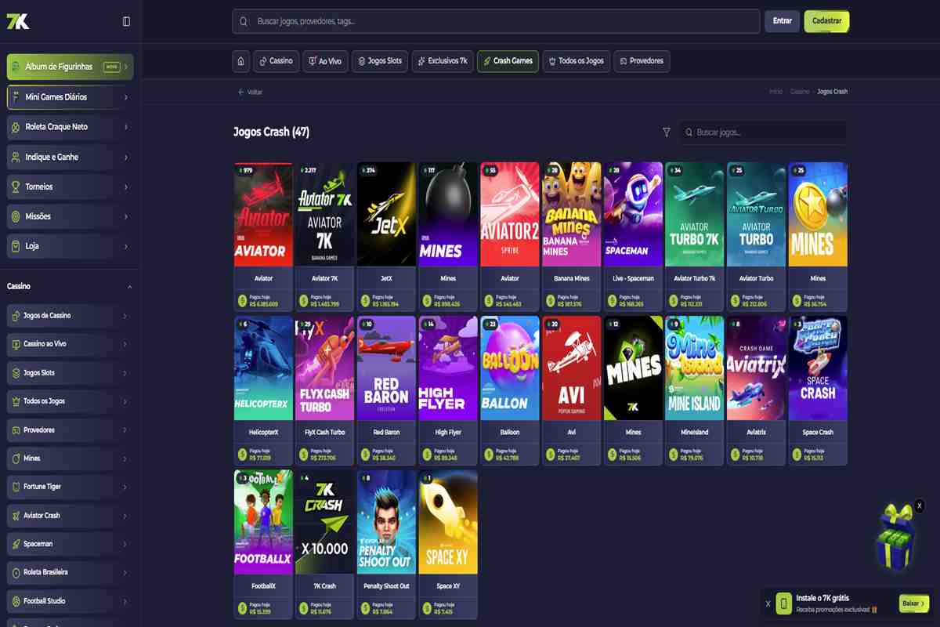This screenshot has width=940, height=627.
Task: Click the Cassino ao Vivo sidebar icon
Action: tap(16, 344)
